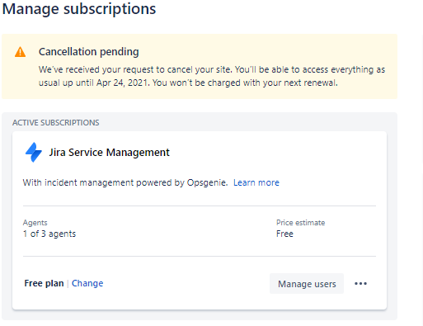This screenshot has height=326, width=423.
Task: Click the Apr 24, 2021 cancellation message text
Action: [x=212, y=76]
